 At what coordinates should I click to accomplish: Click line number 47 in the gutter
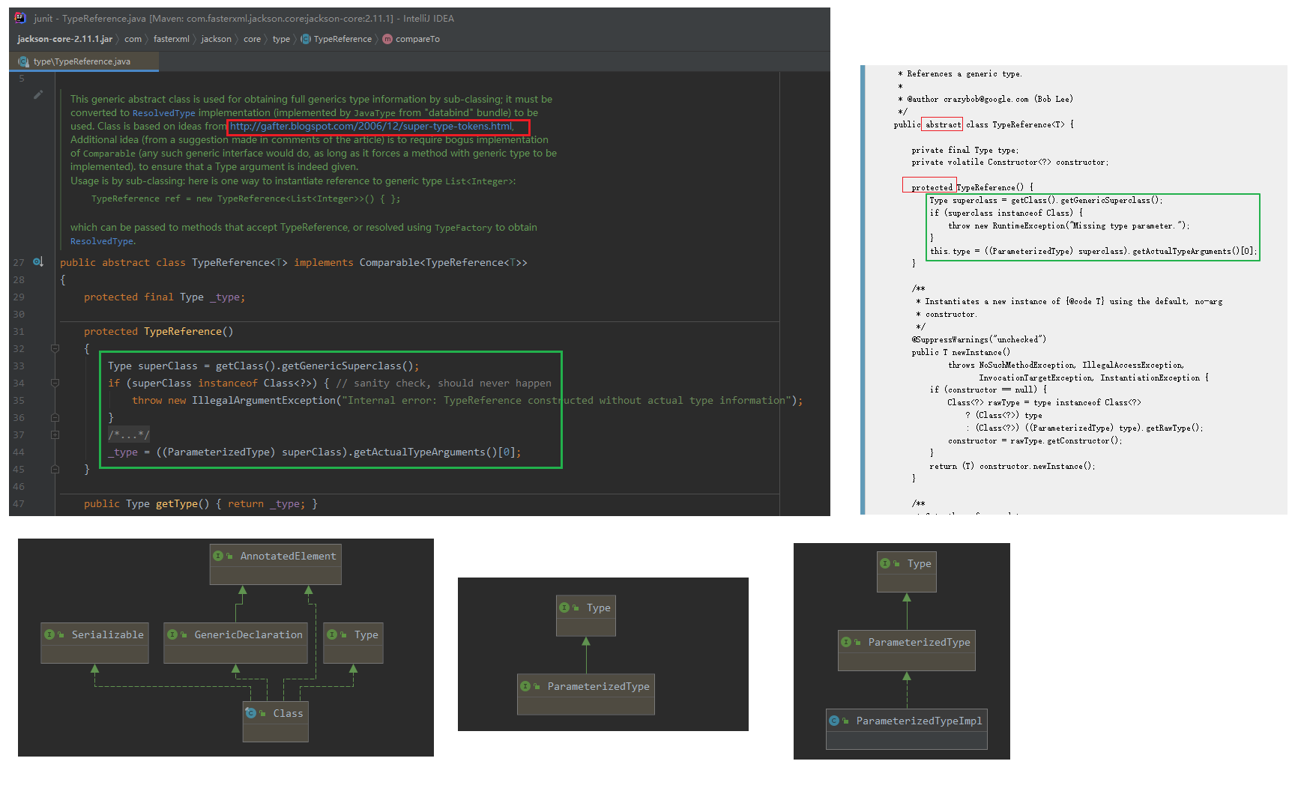tap(19, 503)
